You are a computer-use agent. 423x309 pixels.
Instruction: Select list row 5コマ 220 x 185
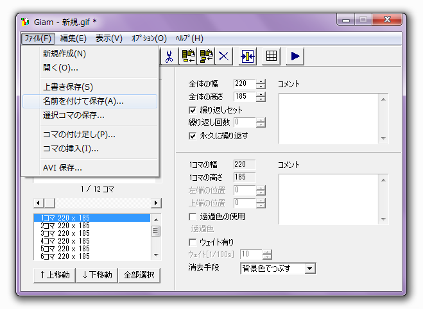pyautogui.click(x=92, y=249)
